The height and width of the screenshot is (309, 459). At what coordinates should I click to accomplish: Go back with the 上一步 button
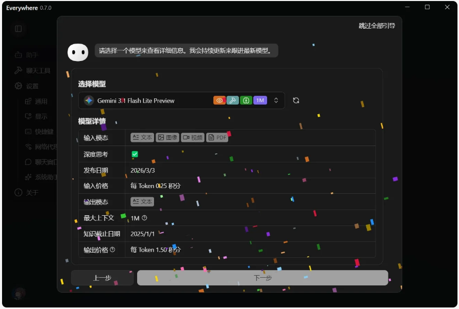[102, 278]
